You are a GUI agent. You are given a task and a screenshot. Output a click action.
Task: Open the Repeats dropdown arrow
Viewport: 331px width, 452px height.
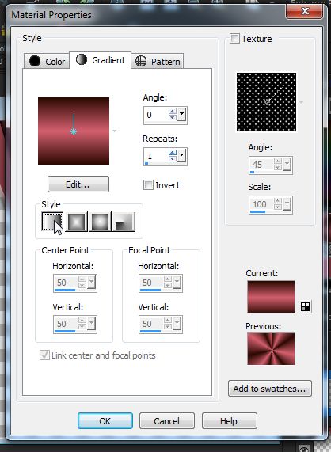coord(181,156)
